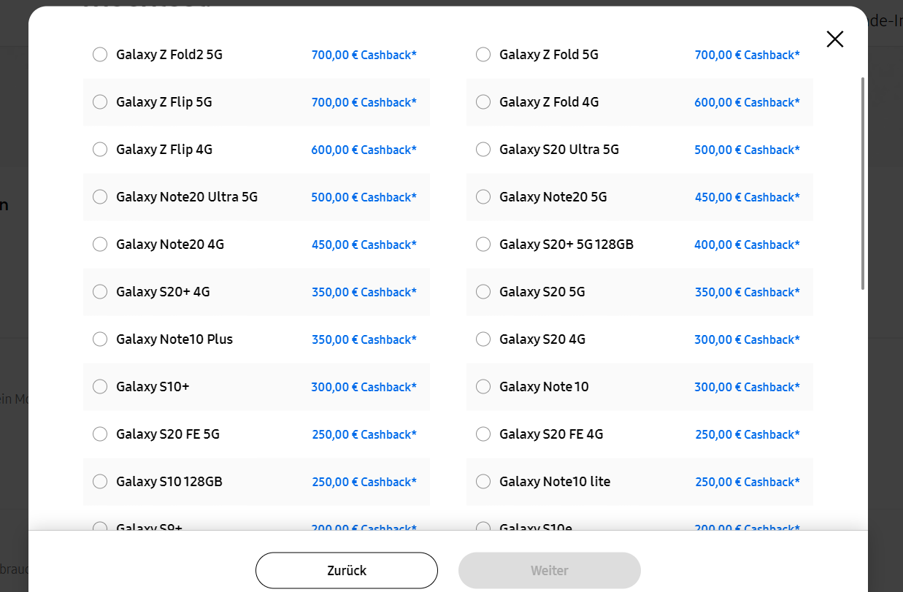
Task: Click the 700,00 € Cashback text for Galaxy Z Fold2 5G
Action: [x=364, y=55]
